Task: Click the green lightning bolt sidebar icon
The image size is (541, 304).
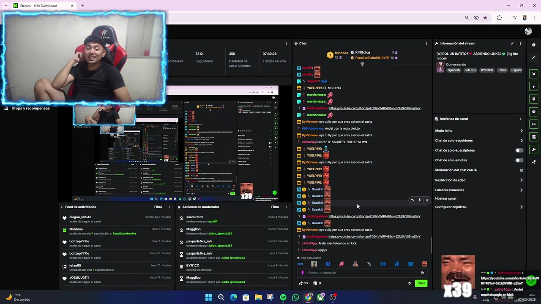Action: coord(534,87)
